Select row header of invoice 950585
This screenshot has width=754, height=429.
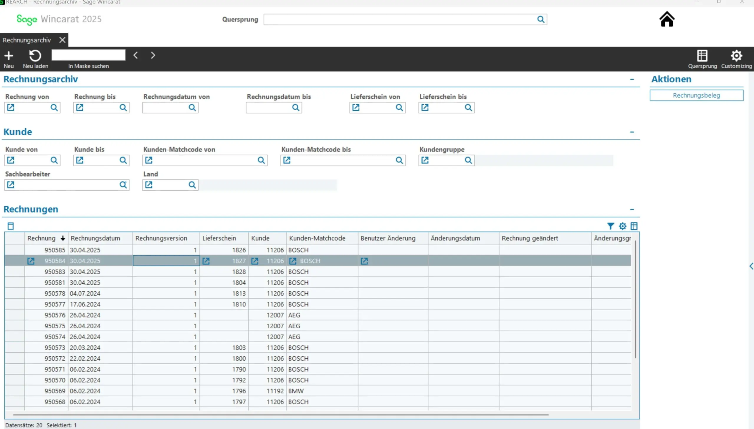coord(14,250)
